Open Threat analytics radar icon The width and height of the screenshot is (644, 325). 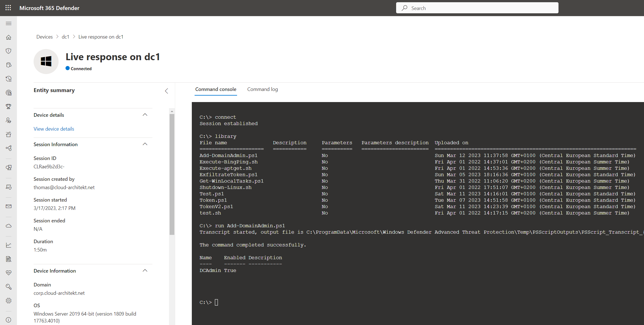(x=9, y=93)
